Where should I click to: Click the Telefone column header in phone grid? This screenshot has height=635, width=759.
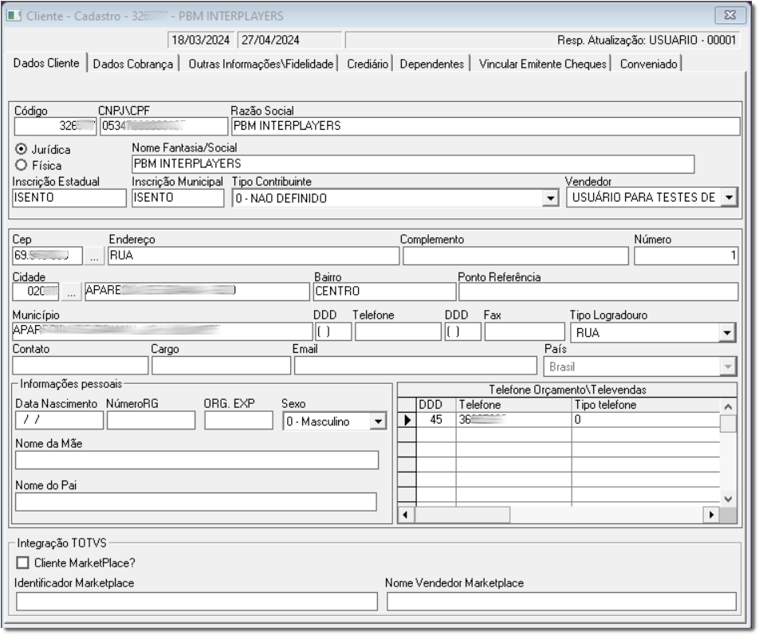pos(514,405)
